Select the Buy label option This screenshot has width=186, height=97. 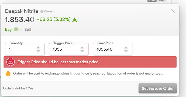[x=8, y=29]
